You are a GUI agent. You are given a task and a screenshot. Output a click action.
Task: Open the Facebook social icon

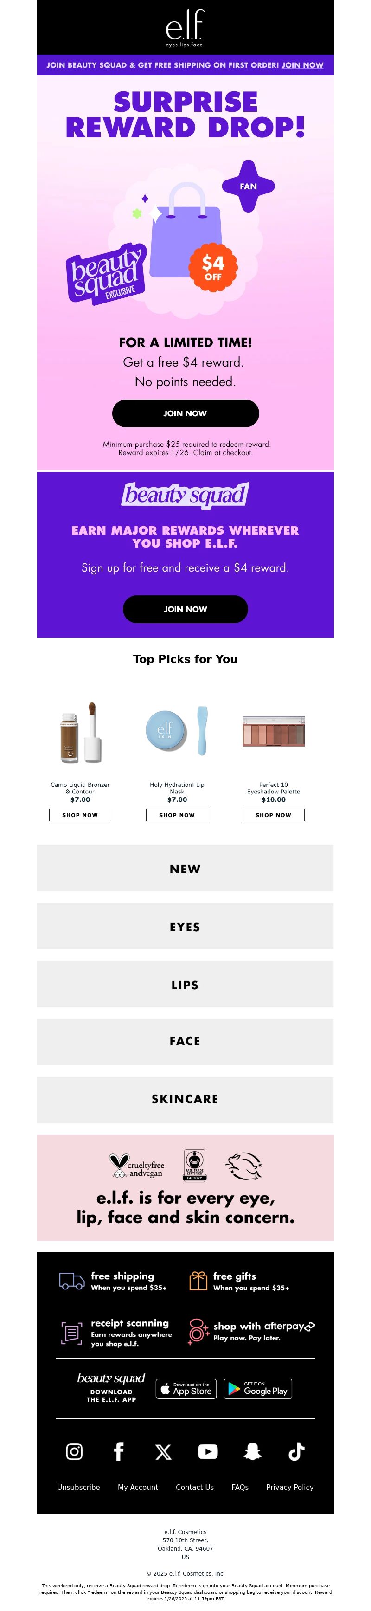119,1451
